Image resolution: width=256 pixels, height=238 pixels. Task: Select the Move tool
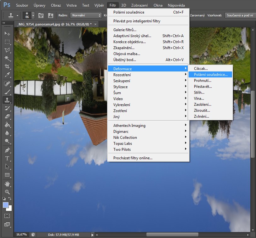coord(7,34)
